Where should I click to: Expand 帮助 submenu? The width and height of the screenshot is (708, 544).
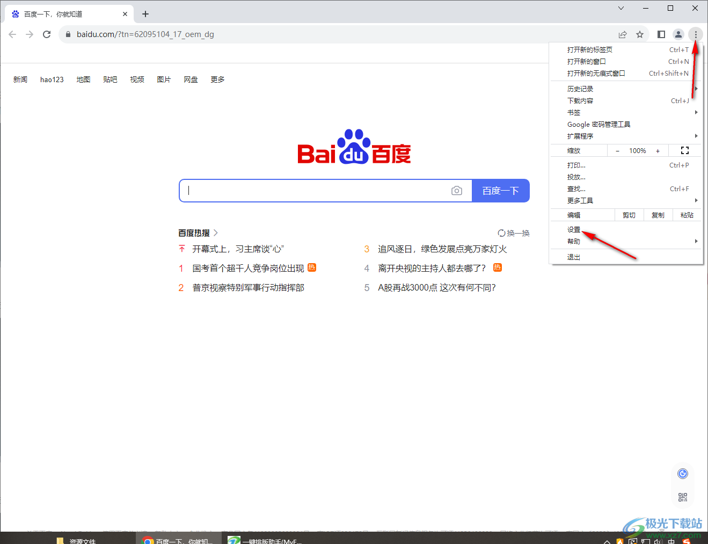pyautogui.click(x=627, y=241)
